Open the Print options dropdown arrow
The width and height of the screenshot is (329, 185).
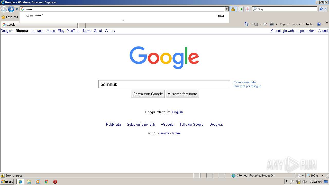point(276,24)
